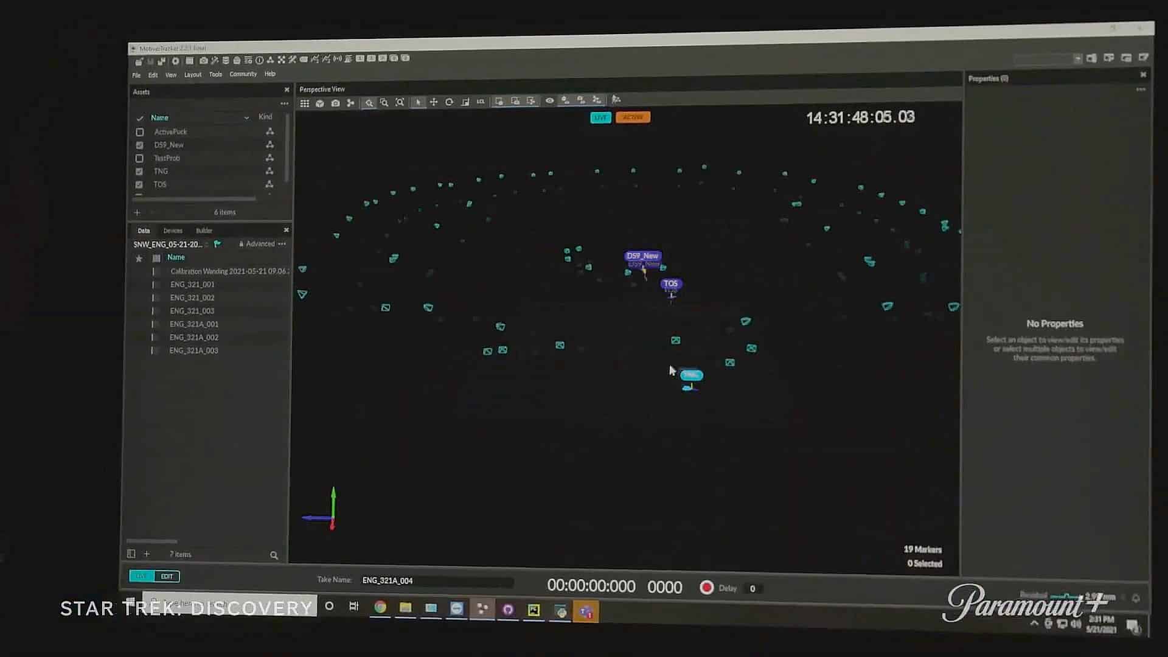Select the take ENG_321A_002 in the Data panel
This screenshot has width=1168, height=657.
click(x=195, y=337)
